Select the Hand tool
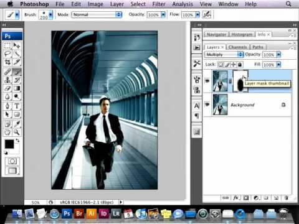This screenshot has height=224, width=299. coord(7,132)
